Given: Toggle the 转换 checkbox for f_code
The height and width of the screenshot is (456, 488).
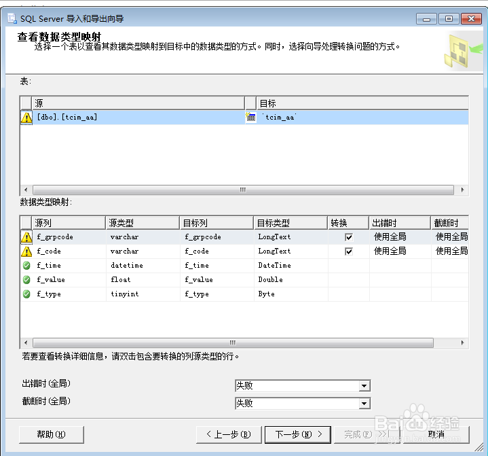Looking at the screenshot, I should point(349,251).
